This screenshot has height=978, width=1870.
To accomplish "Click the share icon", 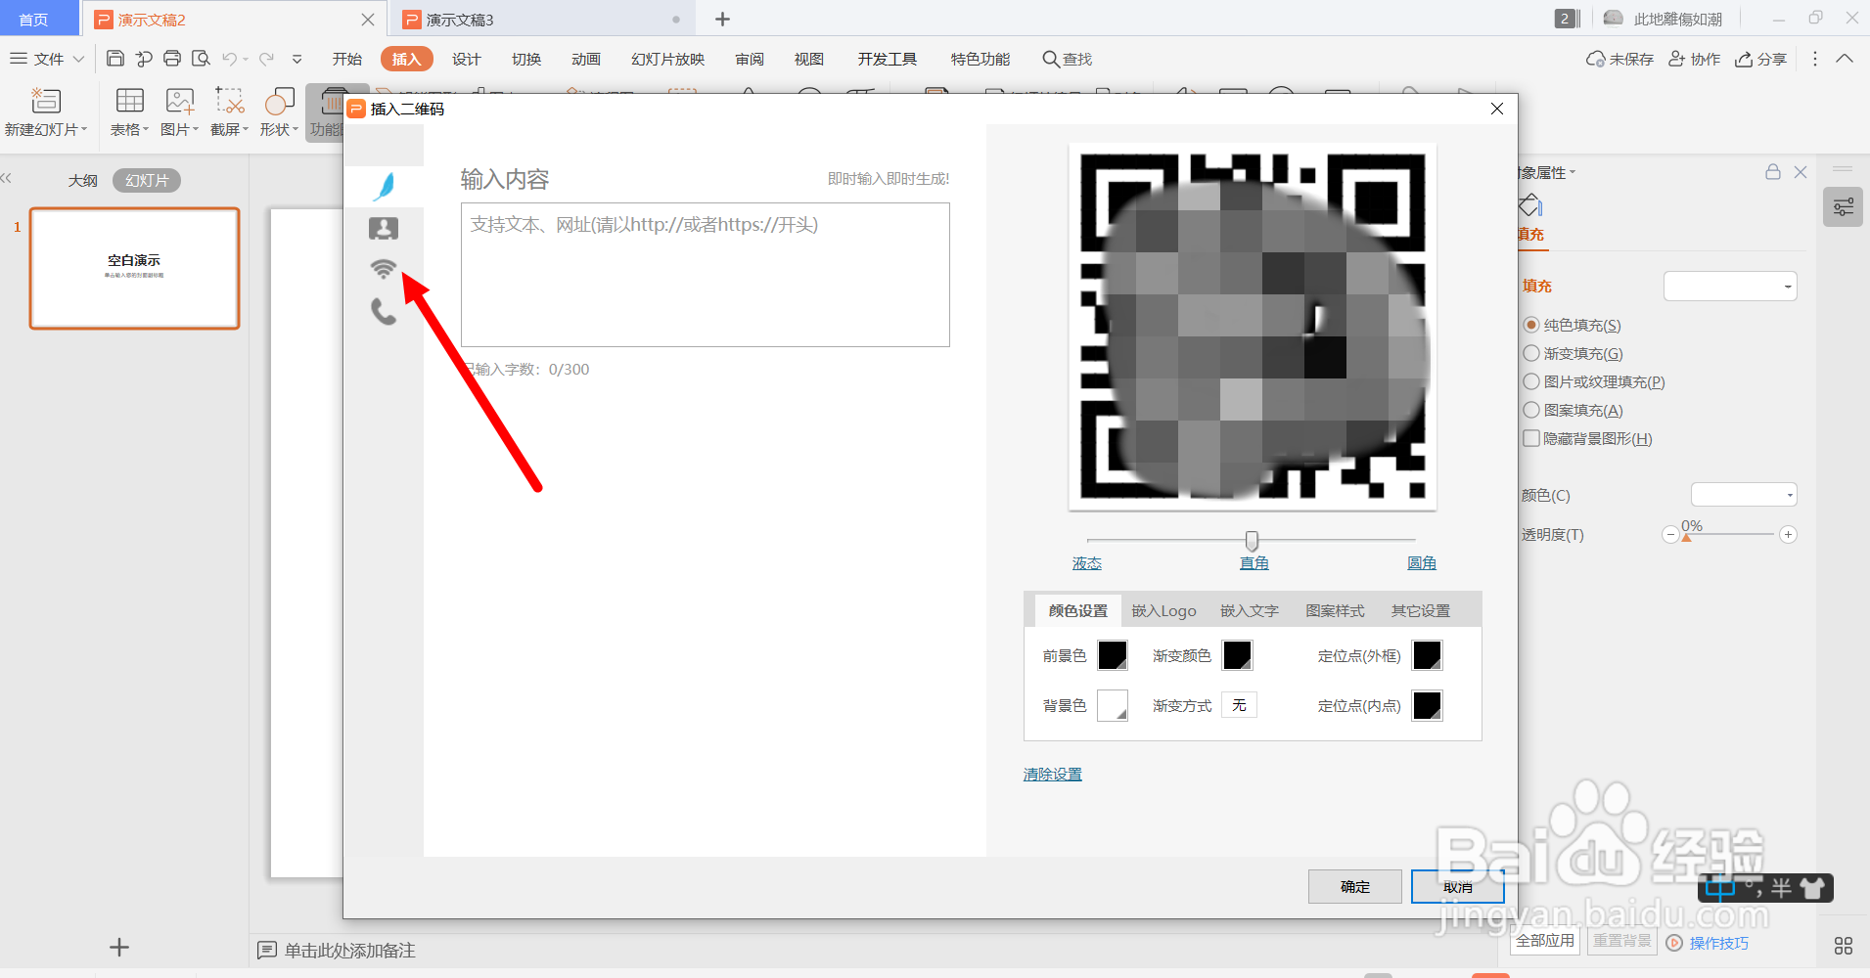I will [1744, 60].
